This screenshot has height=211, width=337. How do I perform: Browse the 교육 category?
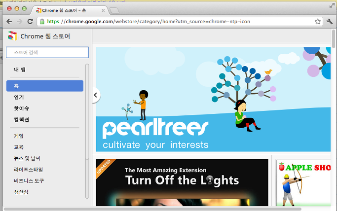[19, 147]
